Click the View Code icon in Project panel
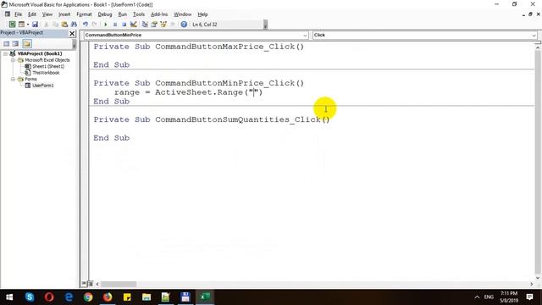The width and height of the screenshot is (542, 305). pos(6,43)
